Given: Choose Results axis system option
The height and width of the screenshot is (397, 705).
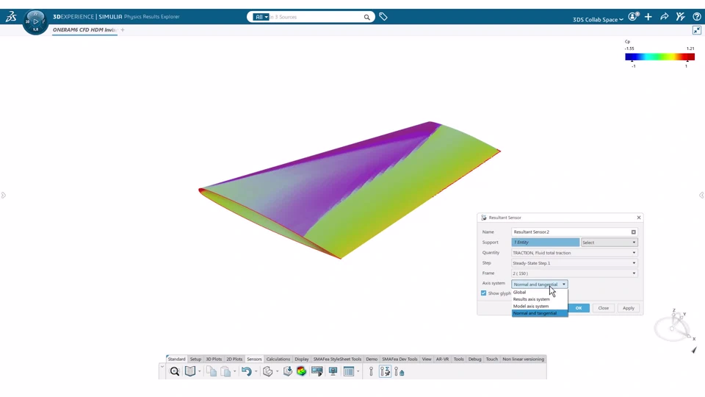Looking at the screenshot, I should [540, 299].
